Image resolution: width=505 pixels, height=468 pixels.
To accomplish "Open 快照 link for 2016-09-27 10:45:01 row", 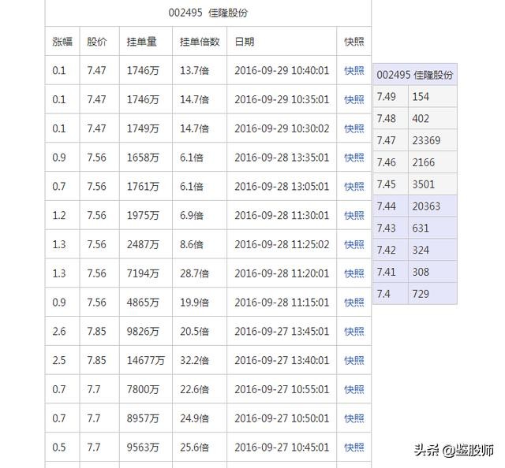I will 354,447.
